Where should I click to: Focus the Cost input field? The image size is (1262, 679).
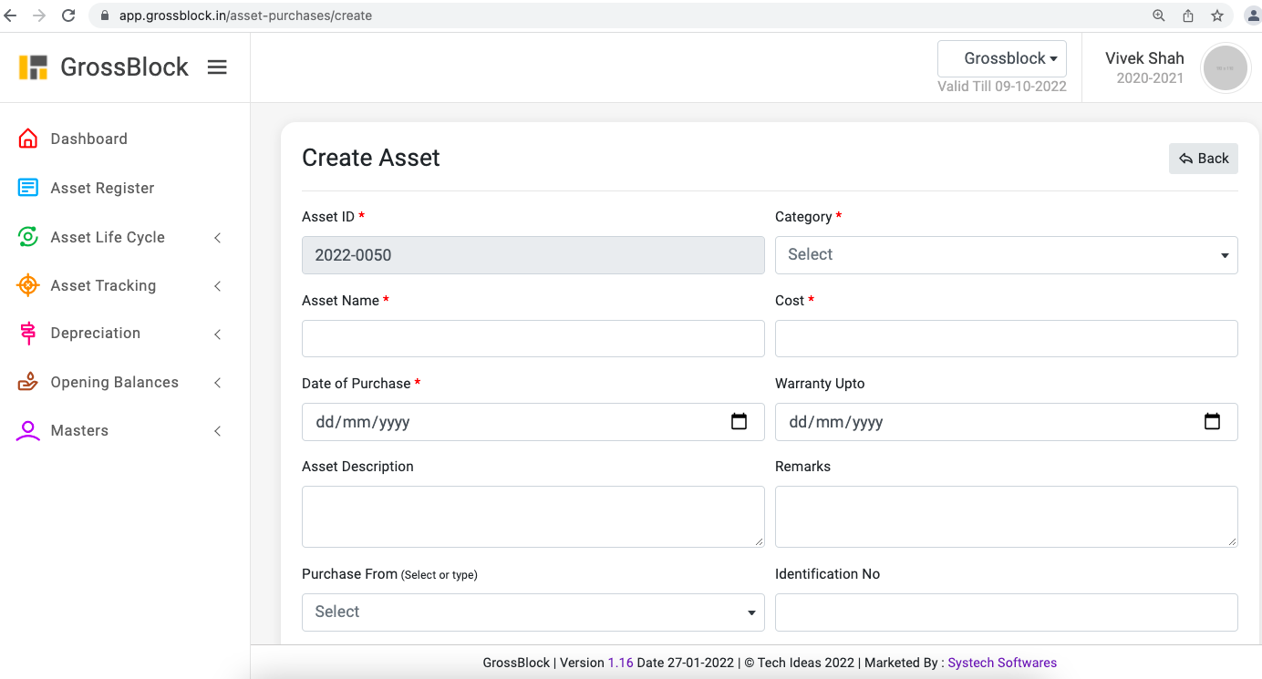(x=1006, y=338)
